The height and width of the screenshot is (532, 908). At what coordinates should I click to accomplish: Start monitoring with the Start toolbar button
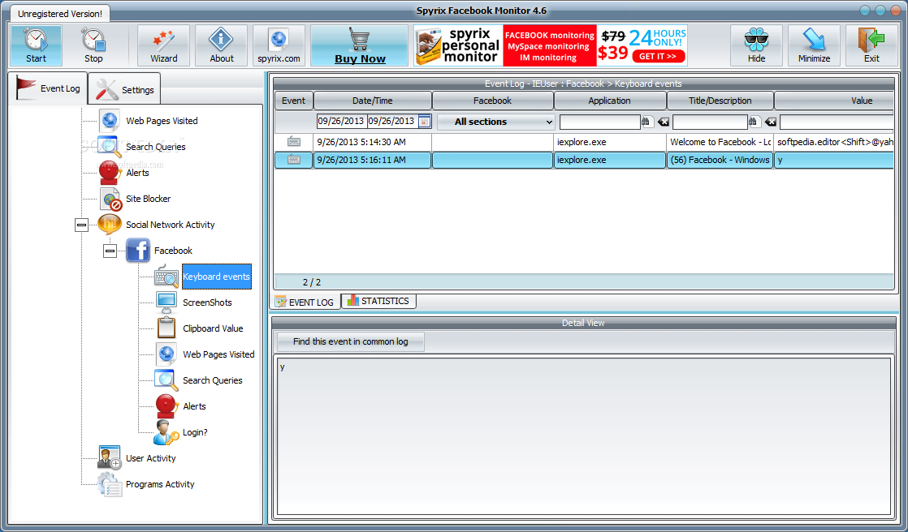pos(36,45)
